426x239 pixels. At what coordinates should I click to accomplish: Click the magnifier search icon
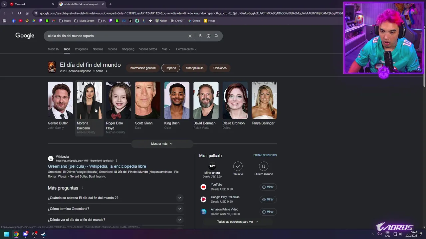(x=216, y=36)
